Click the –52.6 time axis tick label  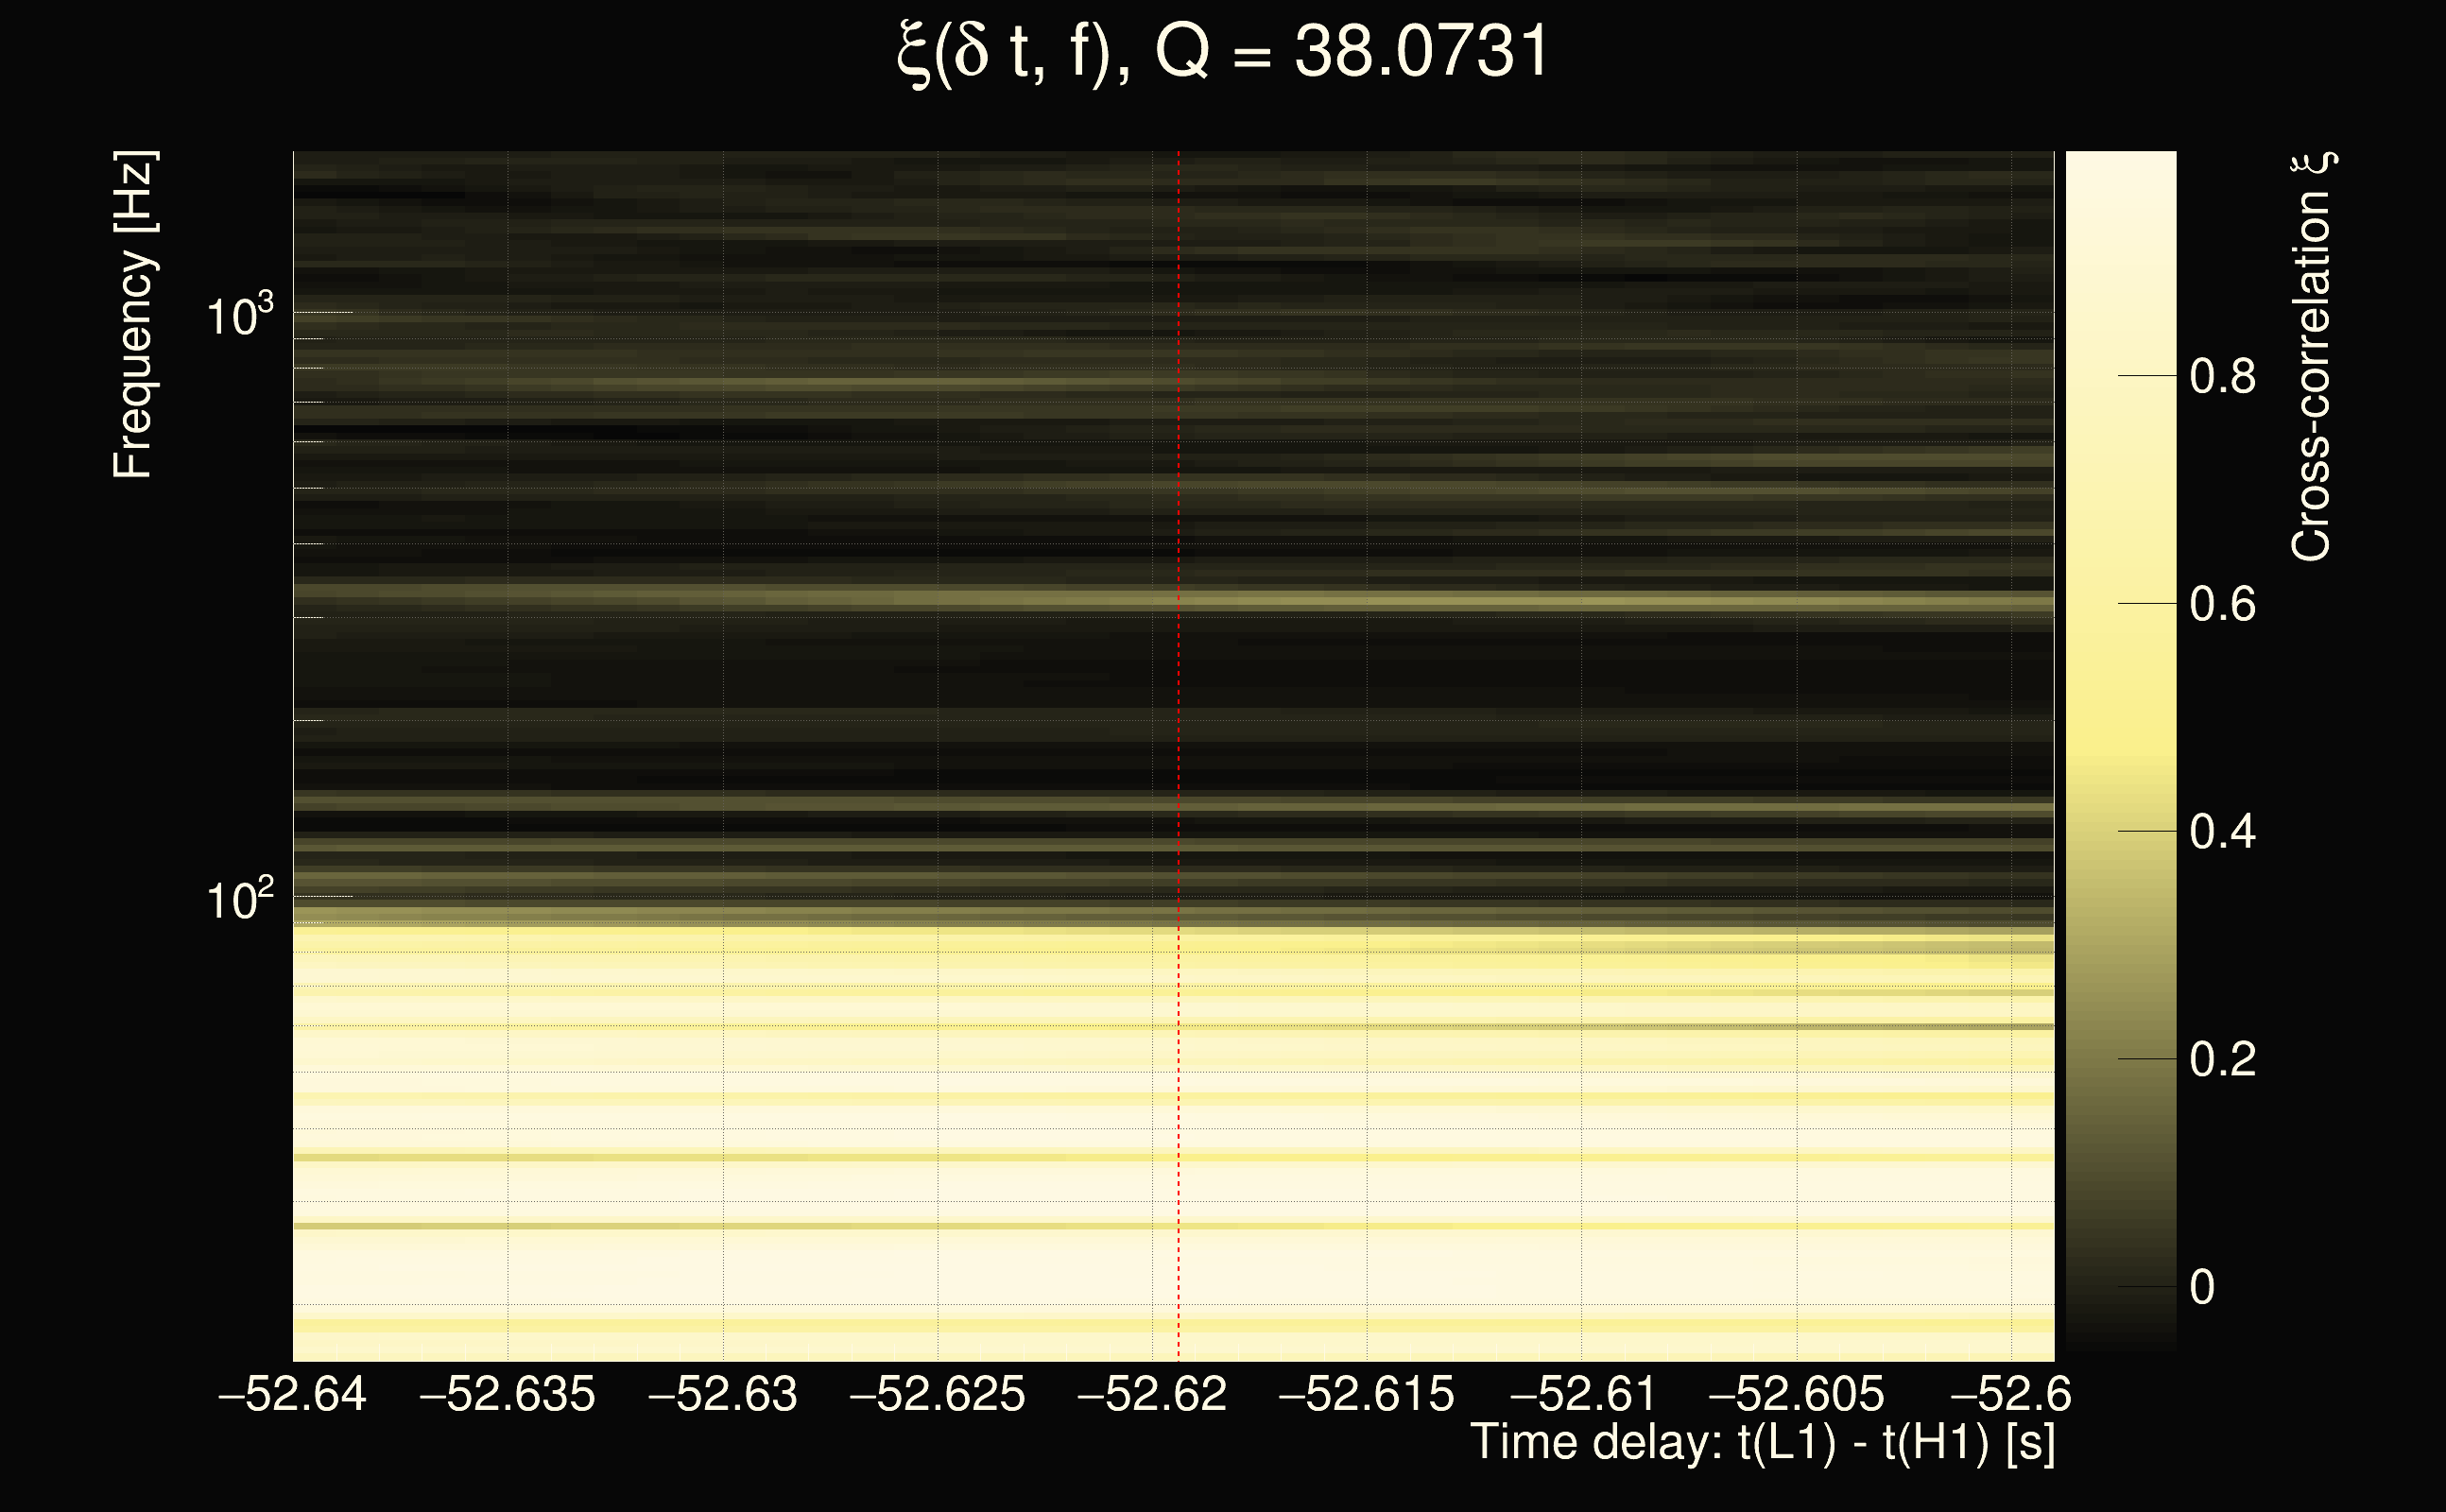coord(2010,1394)
